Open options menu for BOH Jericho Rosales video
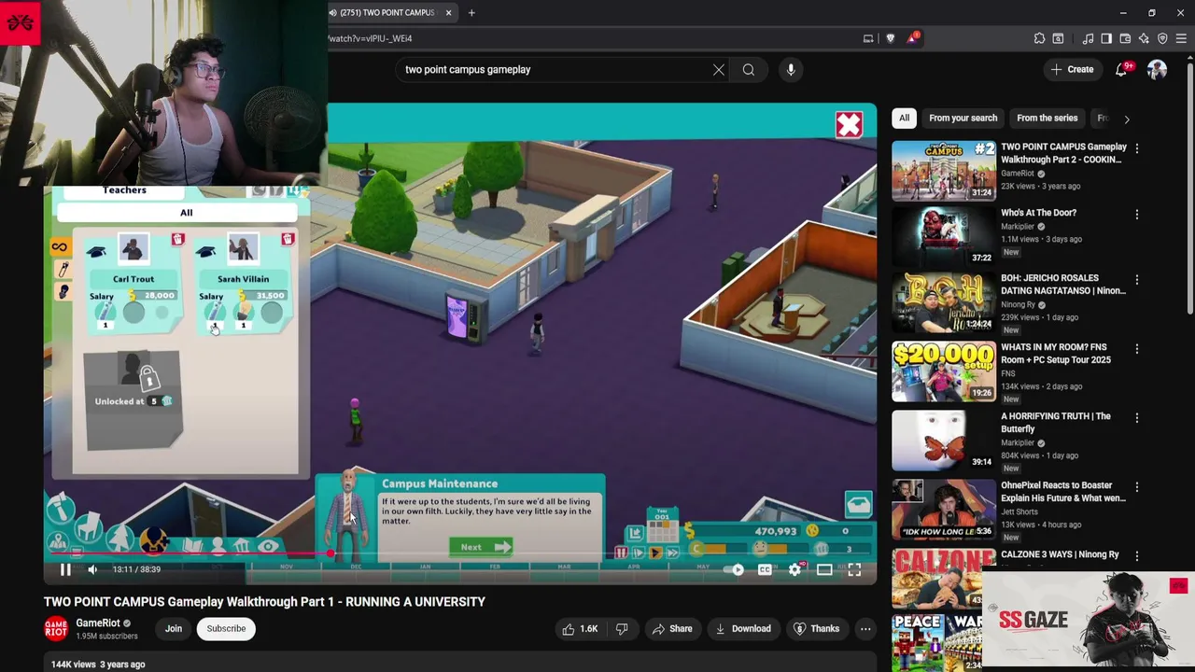 click(1136, 280)
